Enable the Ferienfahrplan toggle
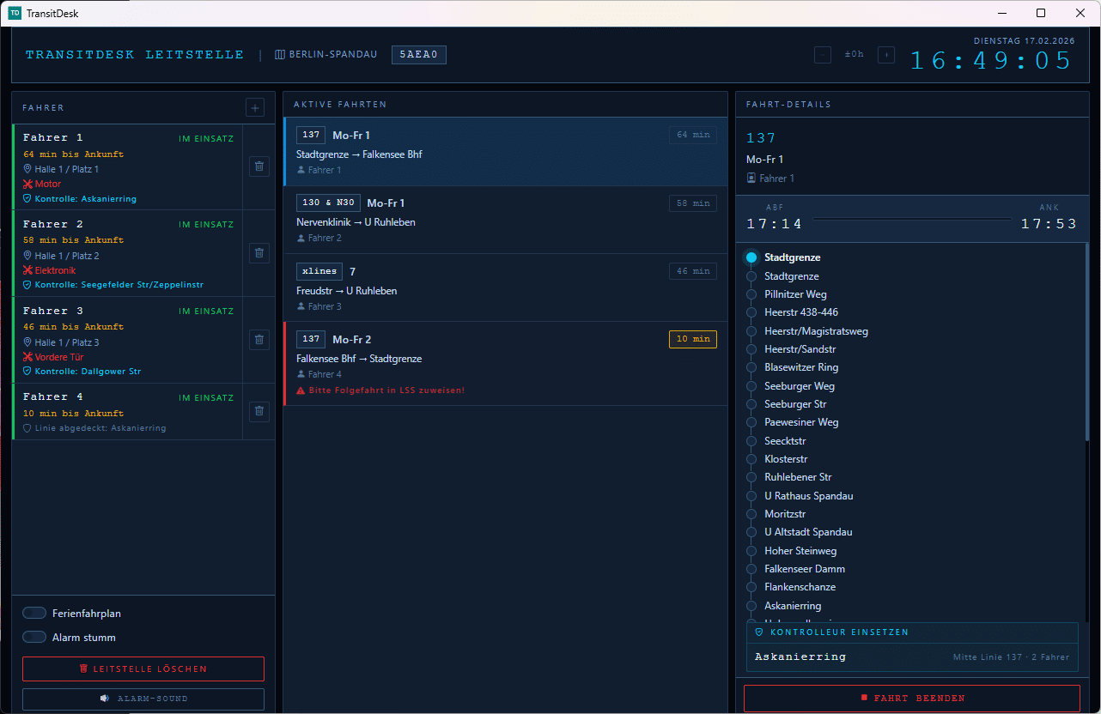The height and width of the screenshot is (714, 1101). 34,613
